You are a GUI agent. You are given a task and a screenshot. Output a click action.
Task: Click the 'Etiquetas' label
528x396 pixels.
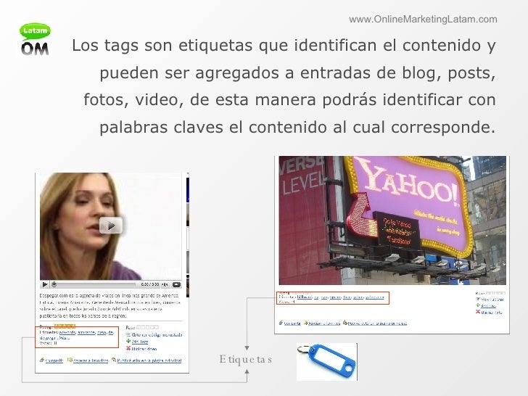tap(245, 359)
